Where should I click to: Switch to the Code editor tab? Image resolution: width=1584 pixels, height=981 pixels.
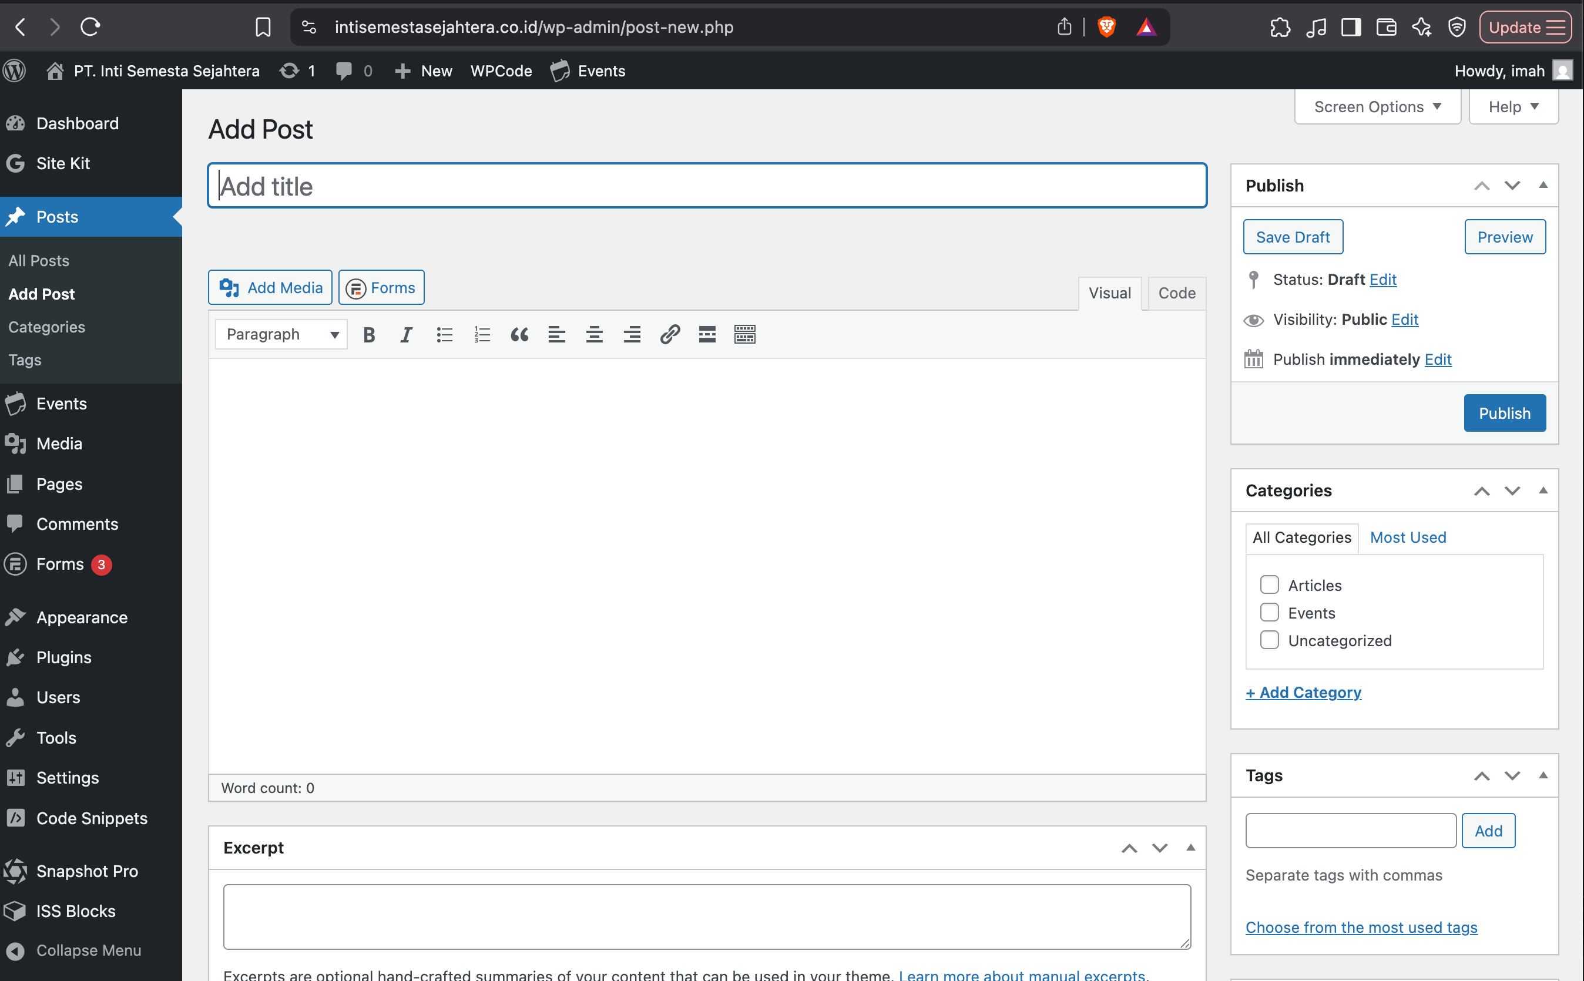point(1176,293)
